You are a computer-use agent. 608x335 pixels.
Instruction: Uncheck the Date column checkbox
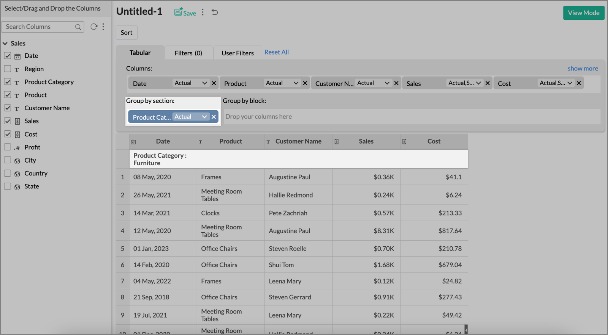tap(8, 56)
